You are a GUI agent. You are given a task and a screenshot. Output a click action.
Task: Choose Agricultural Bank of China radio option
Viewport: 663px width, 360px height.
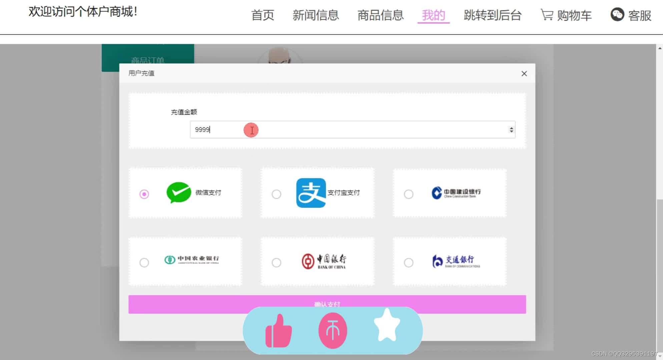point(144,263)
